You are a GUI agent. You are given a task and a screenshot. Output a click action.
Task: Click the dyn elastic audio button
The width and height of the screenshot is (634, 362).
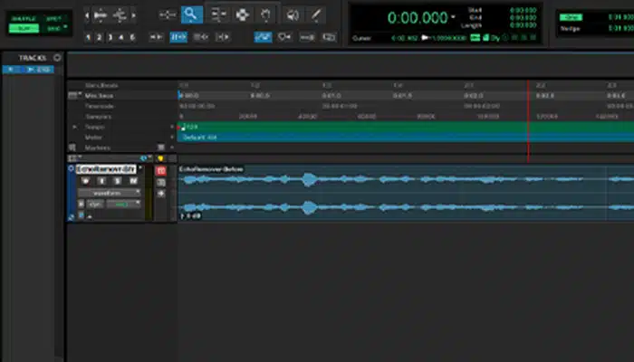point(95,205)
